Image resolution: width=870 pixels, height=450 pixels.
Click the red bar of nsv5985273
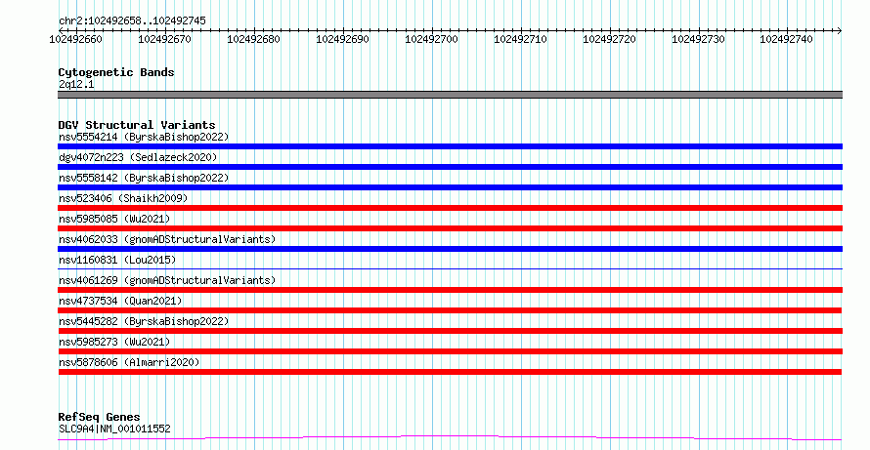point(450,351)
